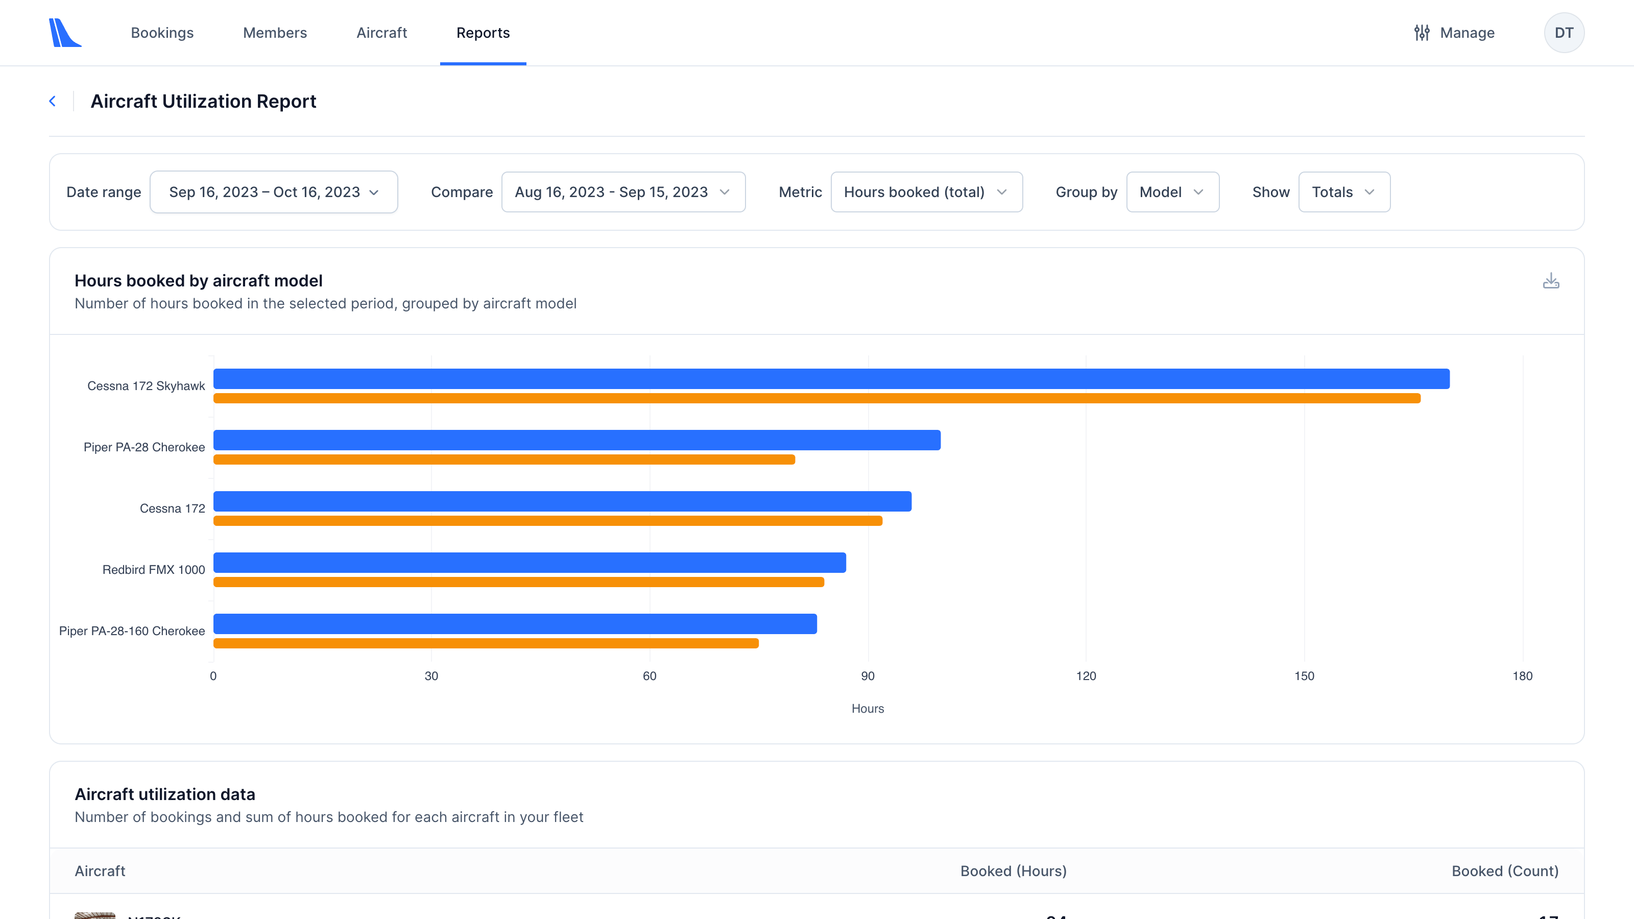Screen dimensions: 1634x919
Task: Click the Booked (Hours) column header
Action: pos(1013,871)
